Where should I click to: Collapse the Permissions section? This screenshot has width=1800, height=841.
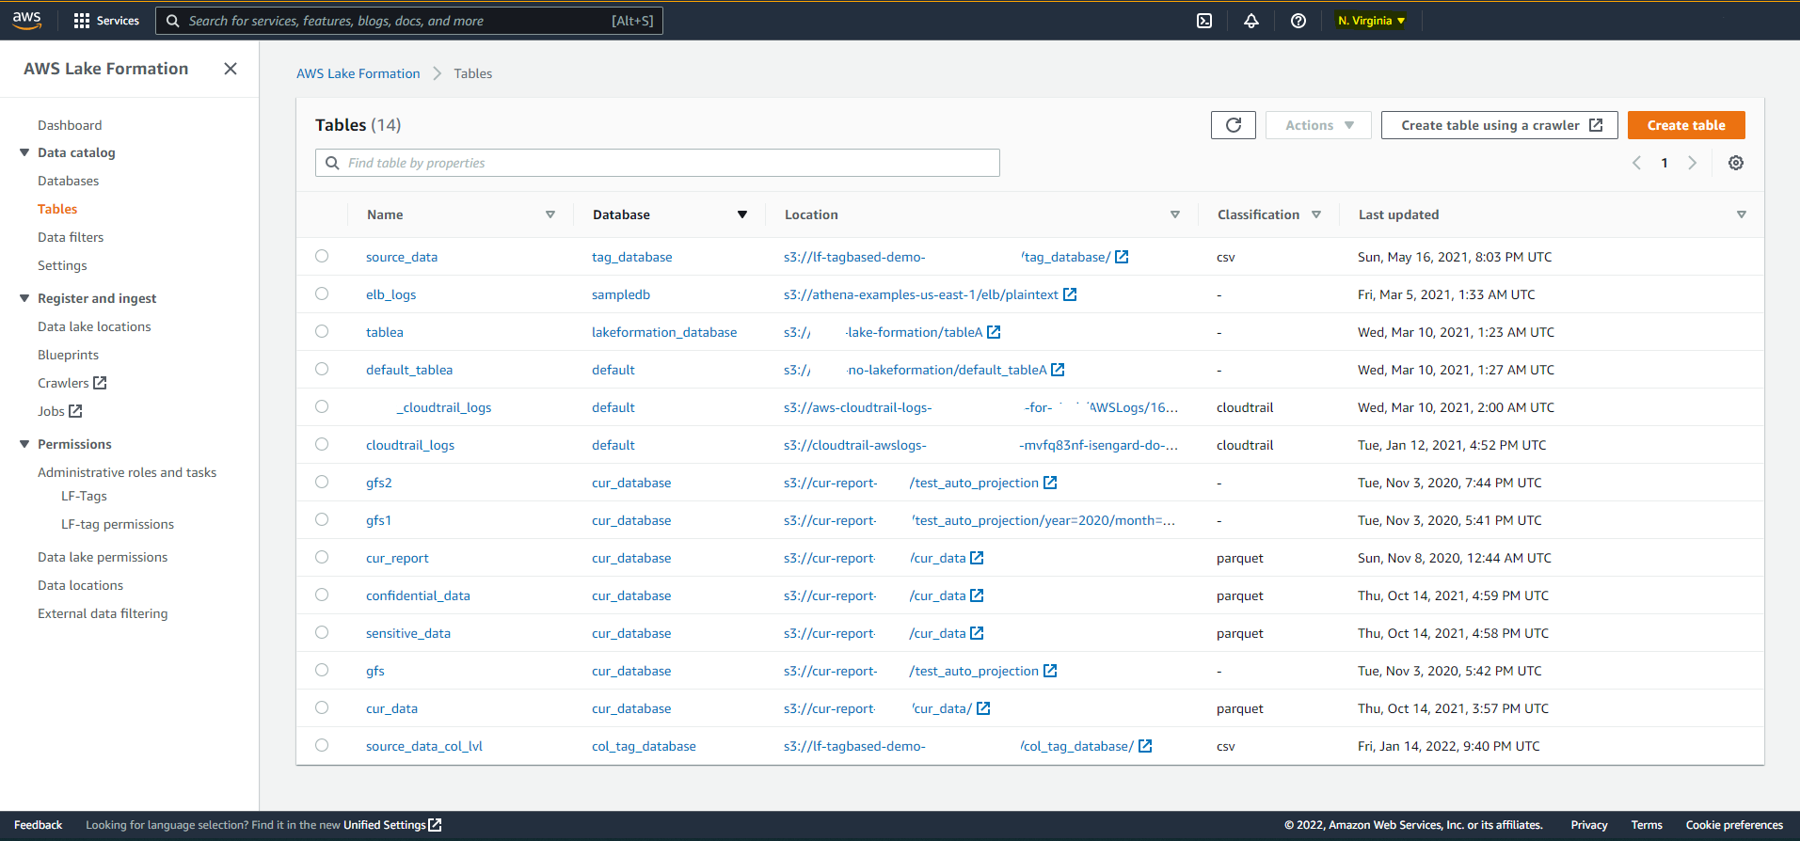24,444
